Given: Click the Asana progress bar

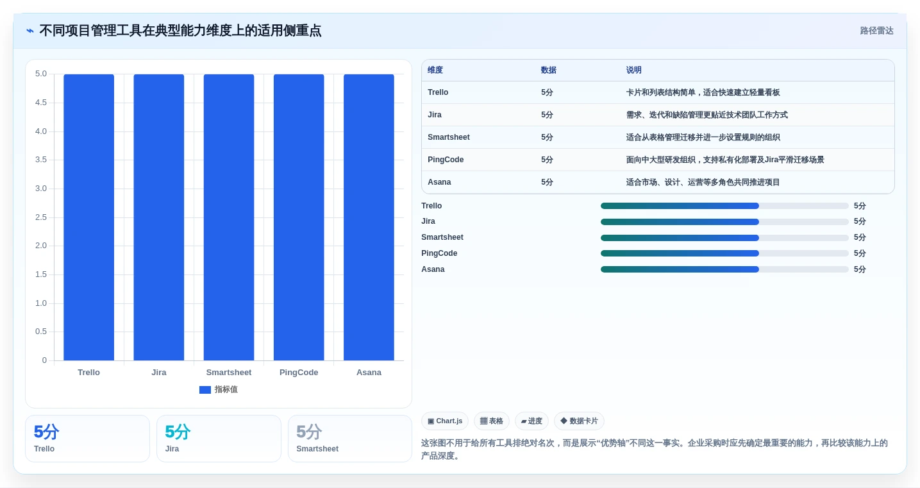Looking at the screenshot, I should pyautogui.click(x=724, y=269).
